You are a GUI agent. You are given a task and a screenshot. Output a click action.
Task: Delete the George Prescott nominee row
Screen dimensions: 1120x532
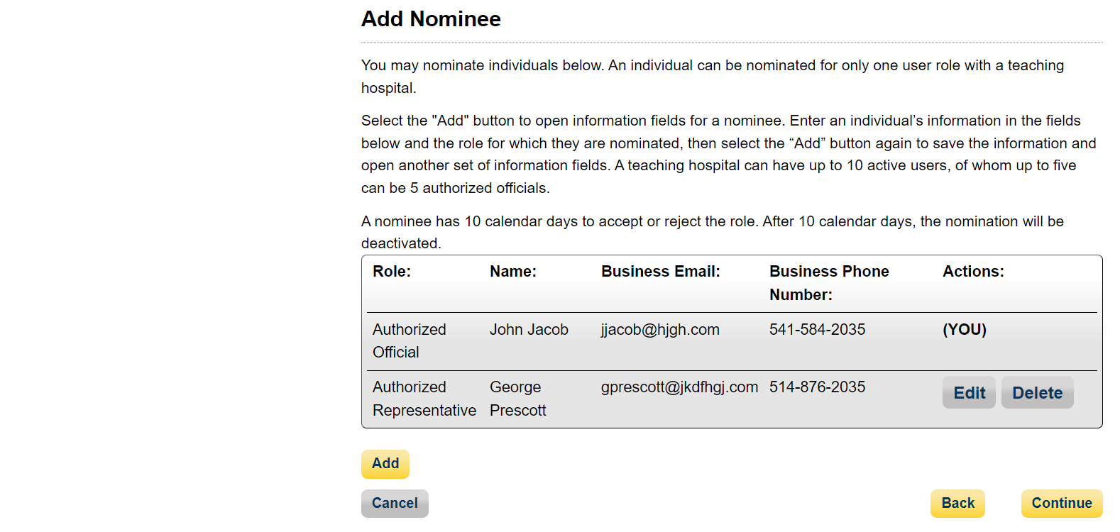[x=1037, y=393]
